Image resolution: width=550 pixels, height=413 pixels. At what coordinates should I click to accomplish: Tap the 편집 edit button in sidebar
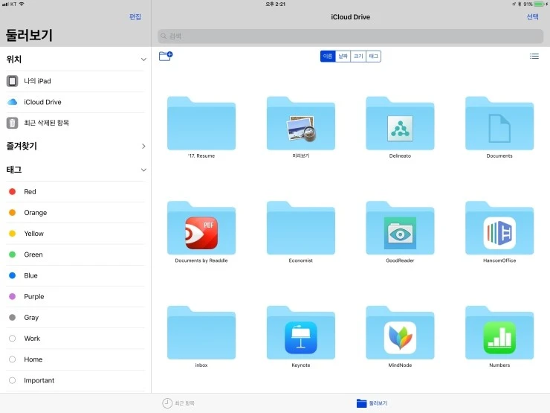click(x=135, y=17)
